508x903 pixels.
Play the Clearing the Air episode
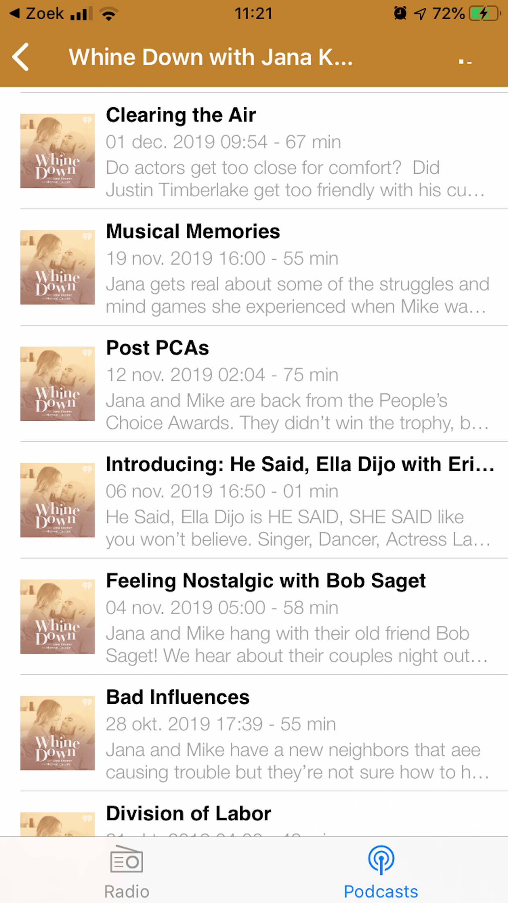click(294, 151)
